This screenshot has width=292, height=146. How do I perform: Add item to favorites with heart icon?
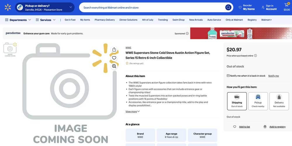(x=114, y=58)
